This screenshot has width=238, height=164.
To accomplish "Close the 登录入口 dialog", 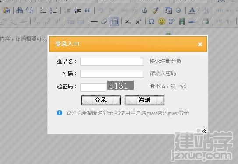I will [x=200, y=44].
